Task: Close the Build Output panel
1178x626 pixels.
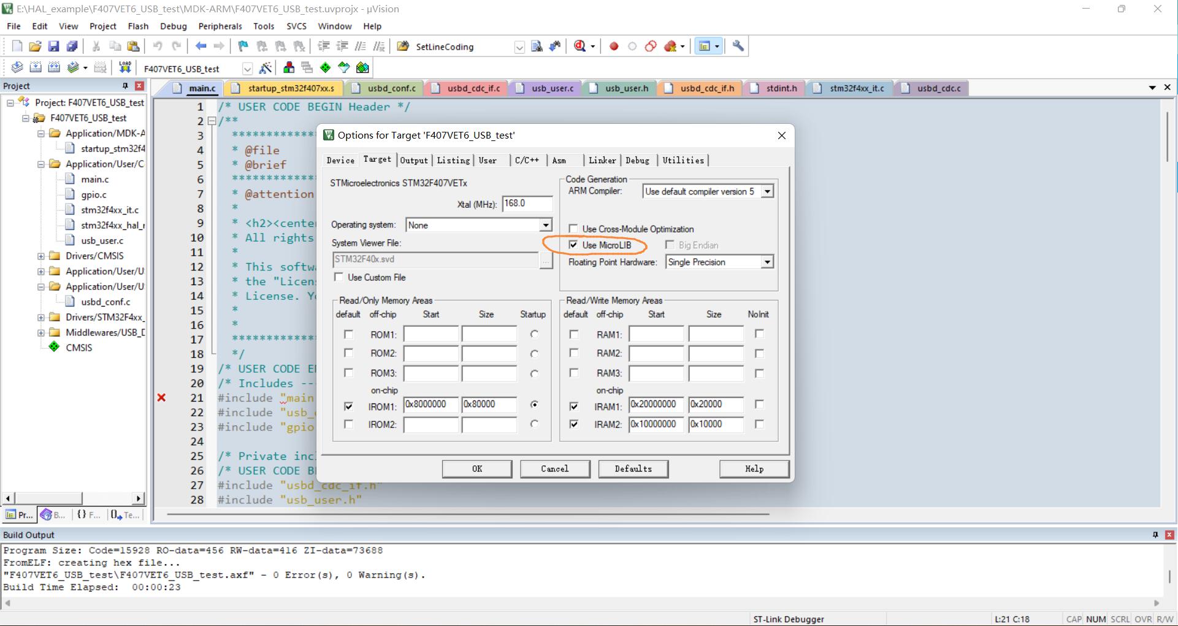Action: (x=1169, y=535)
